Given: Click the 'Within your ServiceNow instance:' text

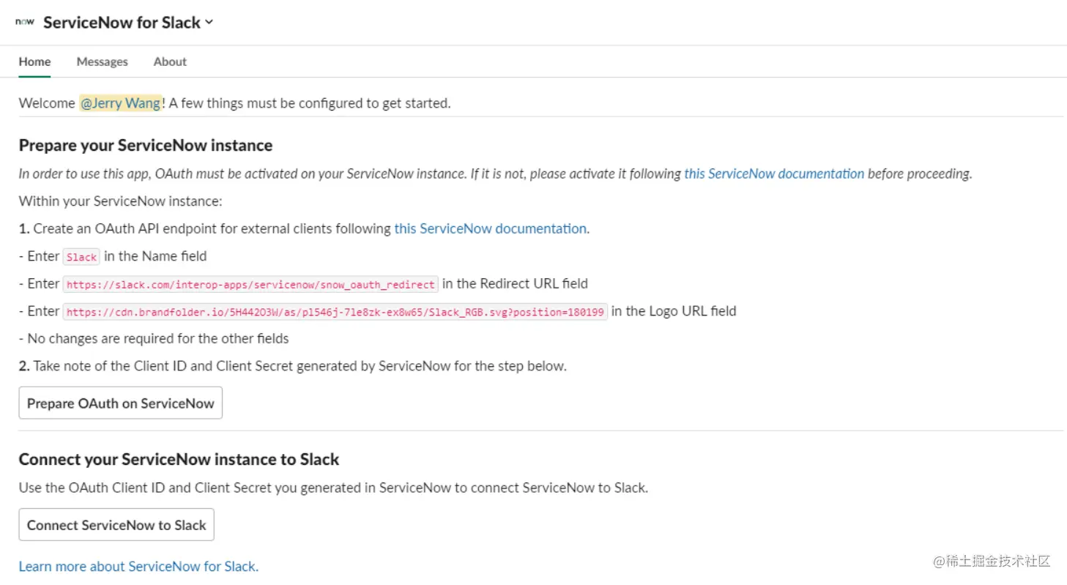Looking at the screenshot, I should 120,201.
